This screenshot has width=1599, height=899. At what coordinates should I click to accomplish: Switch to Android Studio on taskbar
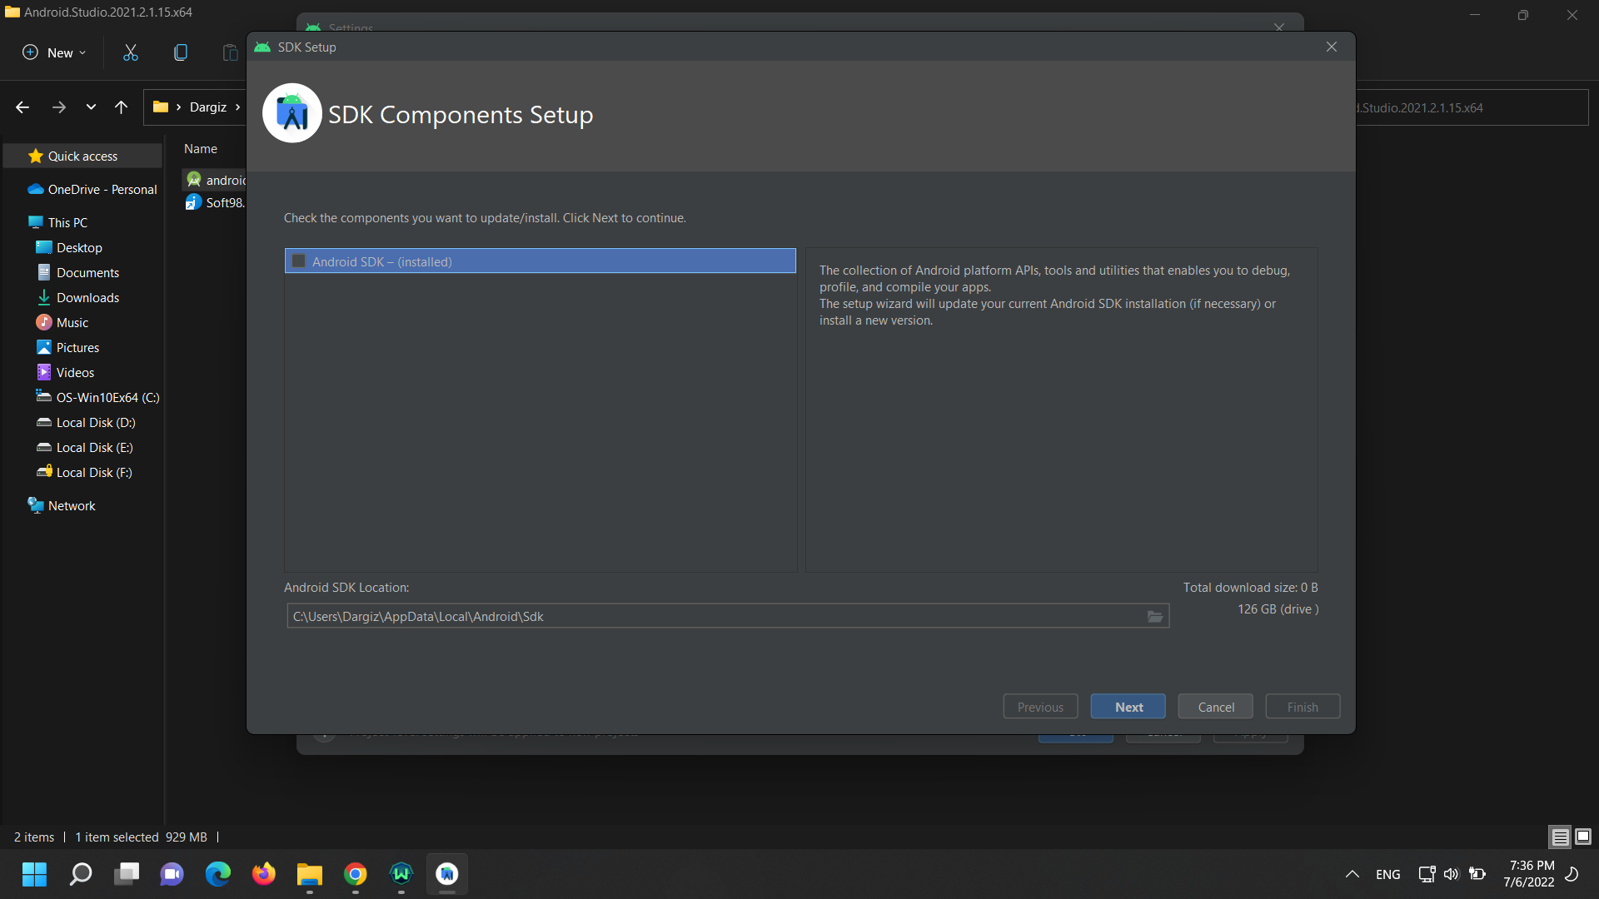coord(447,874)
